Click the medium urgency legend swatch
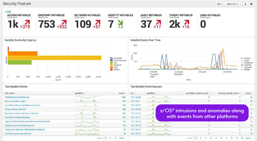The height and width of the screenshot is (141, 257). (111, 65)
